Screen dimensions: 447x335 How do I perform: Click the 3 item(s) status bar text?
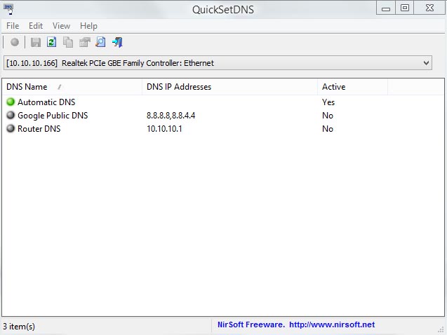pyautogui.click(x=19, y=326)
